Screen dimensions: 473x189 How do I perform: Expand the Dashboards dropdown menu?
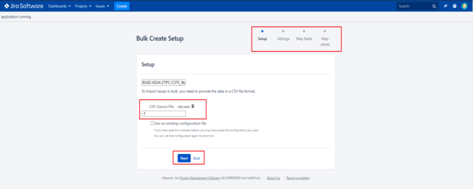point(59,6)
